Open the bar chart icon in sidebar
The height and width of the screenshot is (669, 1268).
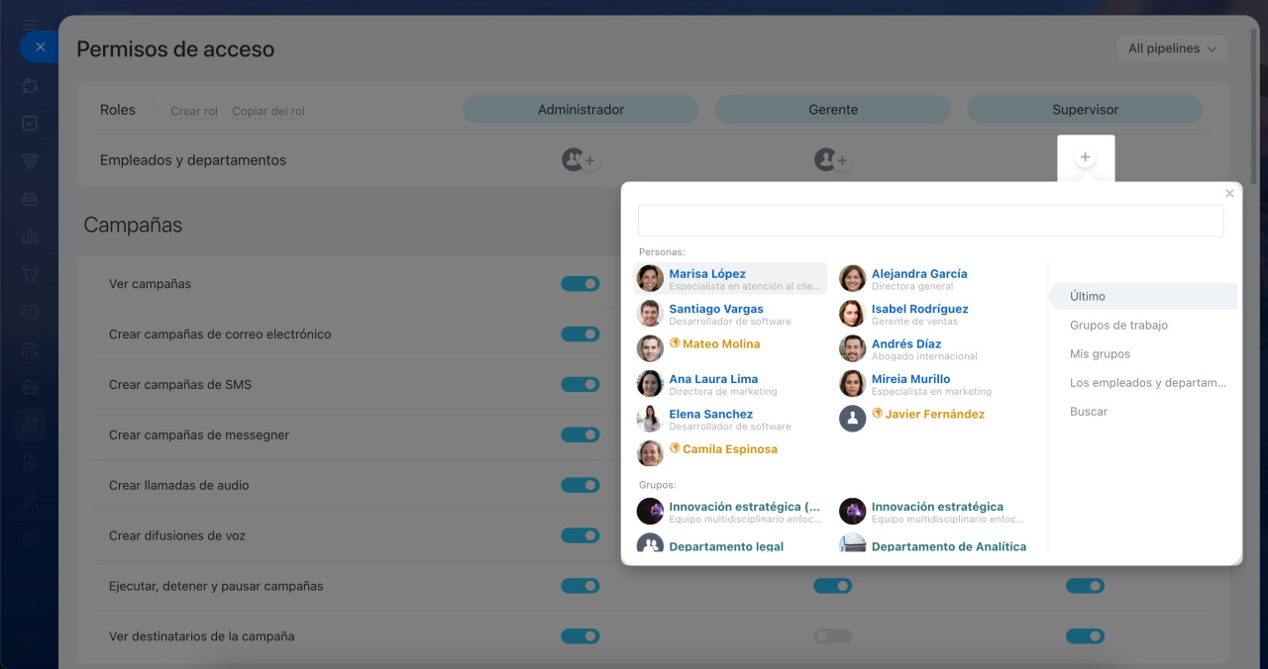pos(30,237)
